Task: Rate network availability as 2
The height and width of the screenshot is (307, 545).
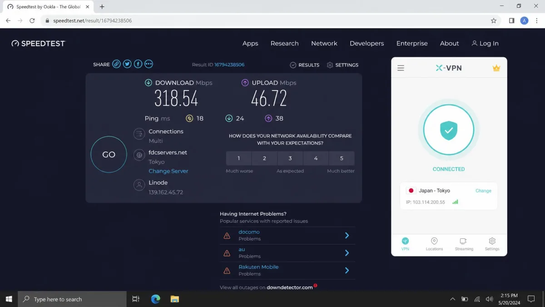Action: coord(265,158)
